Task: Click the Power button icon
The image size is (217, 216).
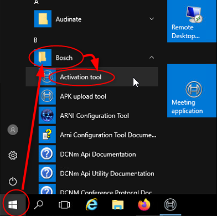Action: [x=13, y=181]
